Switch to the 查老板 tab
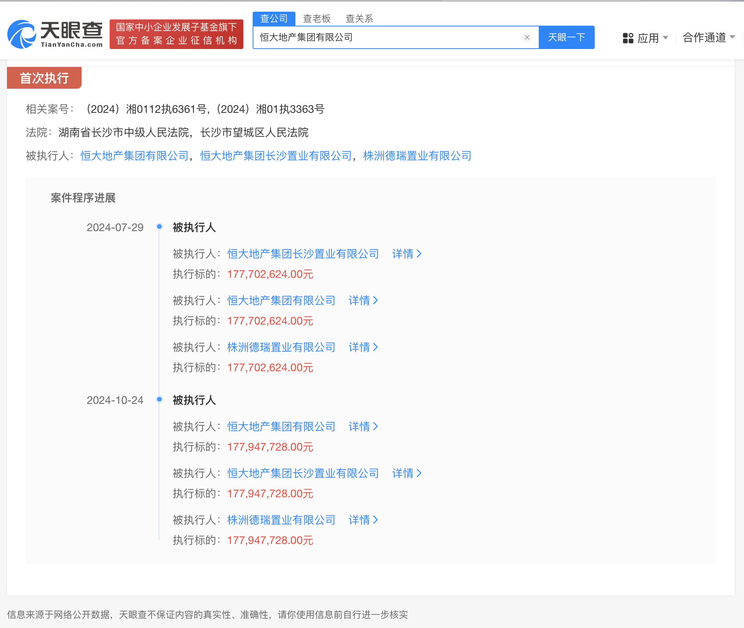The width and height of the screenshot is (744, 628). click(x=316, y=18)
